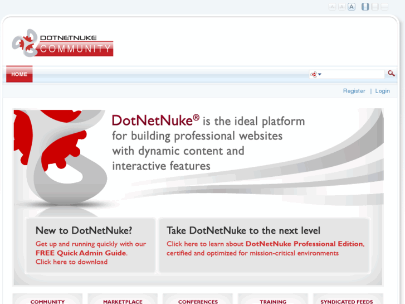Click 'Click here to download' text

[71, 262]
